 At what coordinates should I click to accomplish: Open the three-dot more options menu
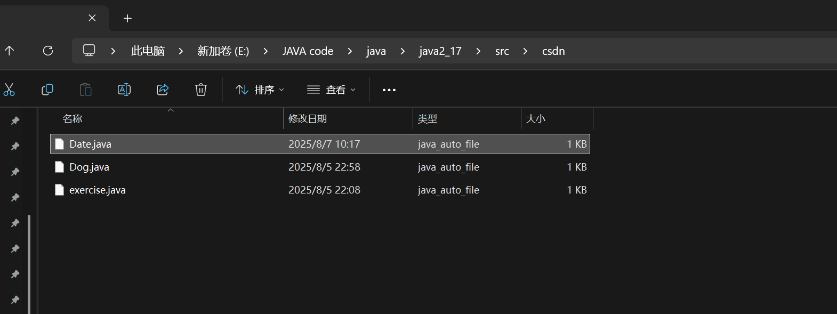click(x=389, y=90)
